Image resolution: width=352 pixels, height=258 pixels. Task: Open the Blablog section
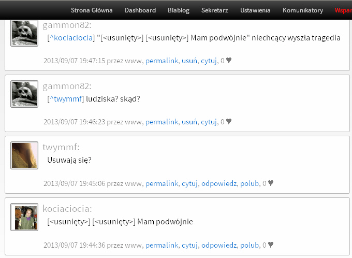179,10
